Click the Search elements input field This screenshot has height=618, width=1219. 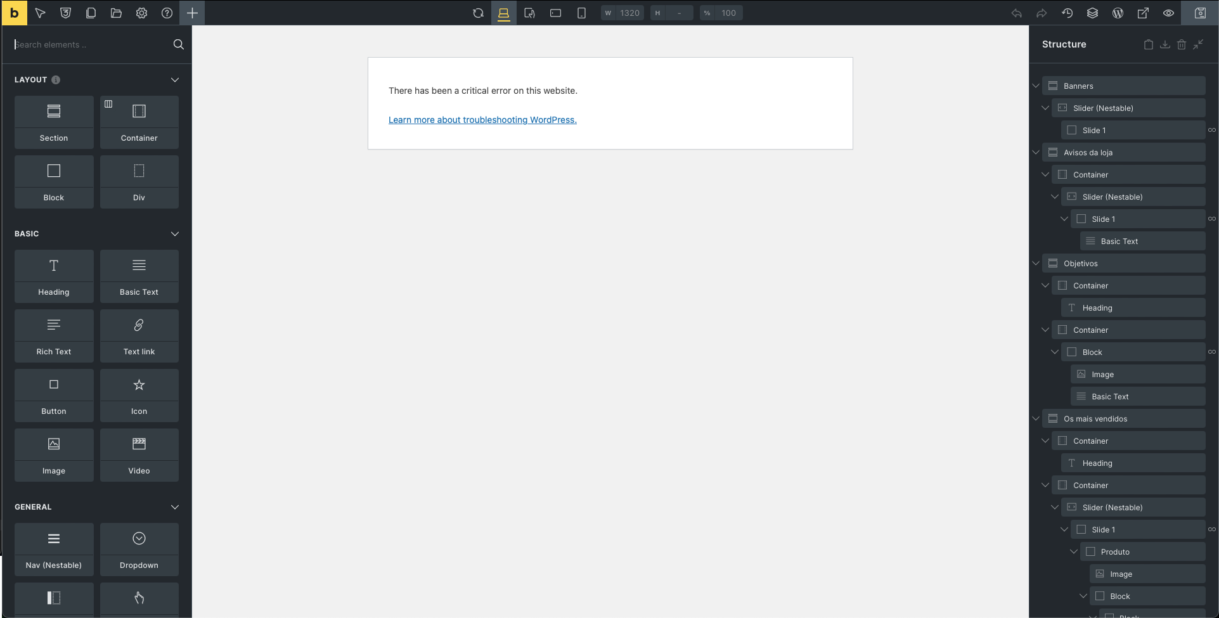pyautogui.click(x=89, y=44)
